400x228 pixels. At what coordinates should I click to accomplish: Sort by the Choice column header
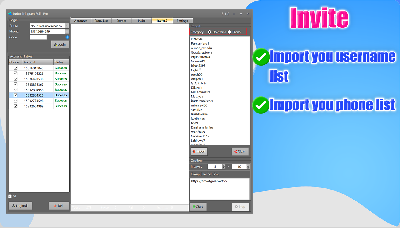(15, 62)
